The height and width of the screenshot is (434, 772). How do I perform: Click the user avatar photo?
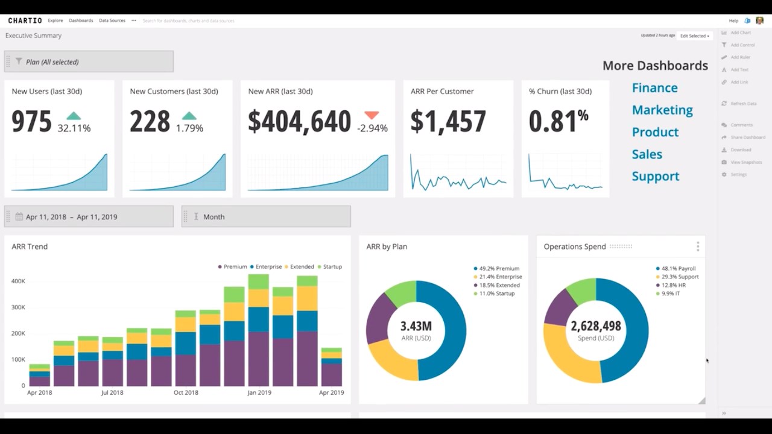759,20
